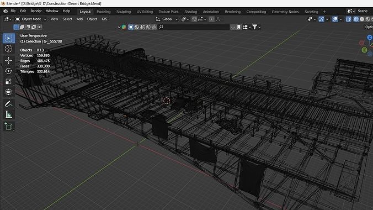
Task: Choose the invert selection mode icon
Action: (34, 27)
